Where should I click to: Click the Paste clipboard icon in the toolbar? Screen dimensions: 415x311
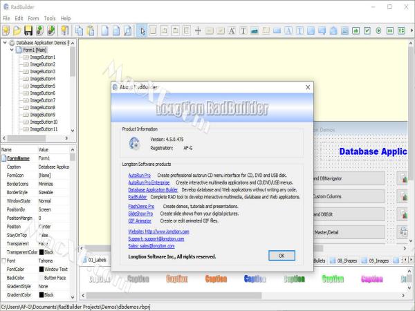[x=91, y=30]
